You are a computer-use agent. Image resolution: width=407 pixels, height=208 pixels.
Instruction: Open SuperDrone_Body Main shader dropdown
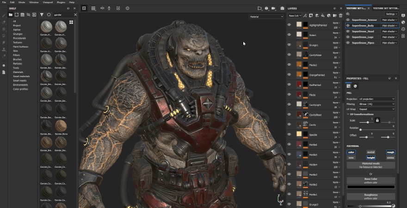389,26
